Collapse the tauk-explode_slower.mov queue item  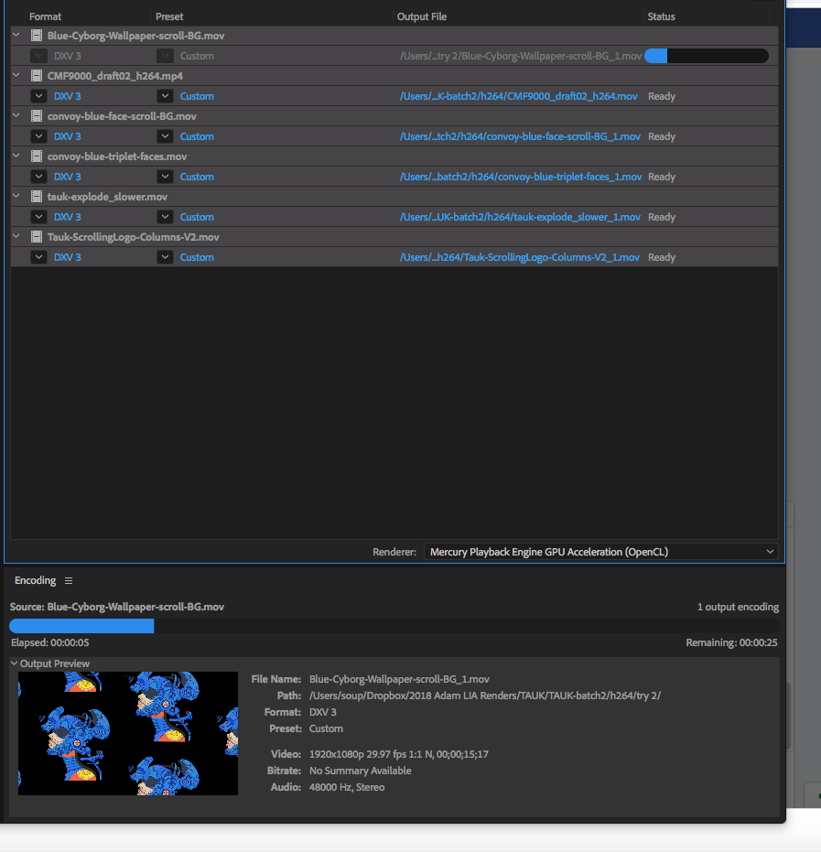click(x=16, y=197)
